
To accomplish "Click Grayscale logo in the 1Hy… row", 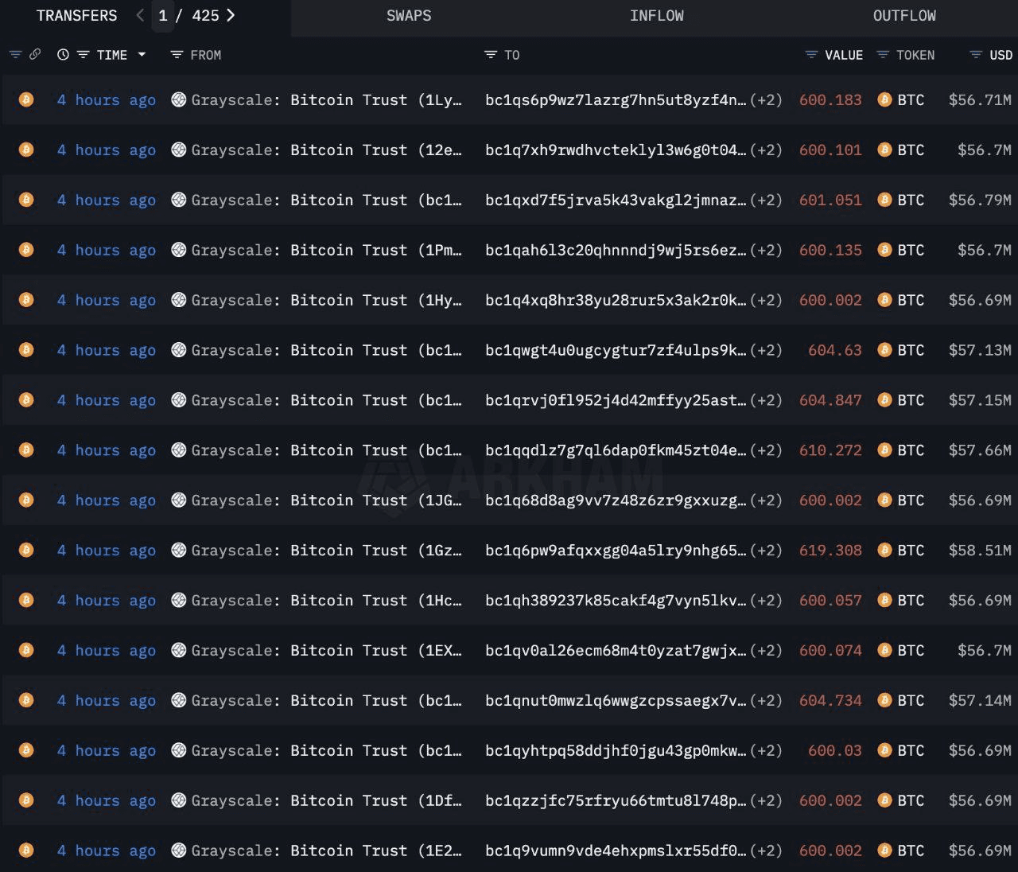I will coord(179,300).
